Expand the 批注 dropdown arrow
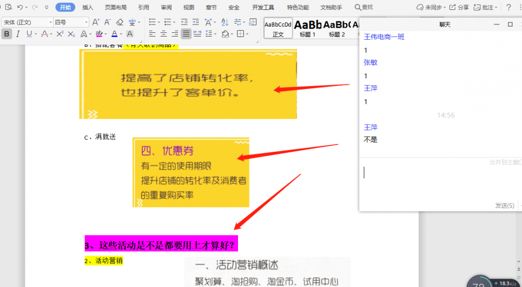Screen dimensions: 522x287 pyautogui.click(x=496, y=7)
